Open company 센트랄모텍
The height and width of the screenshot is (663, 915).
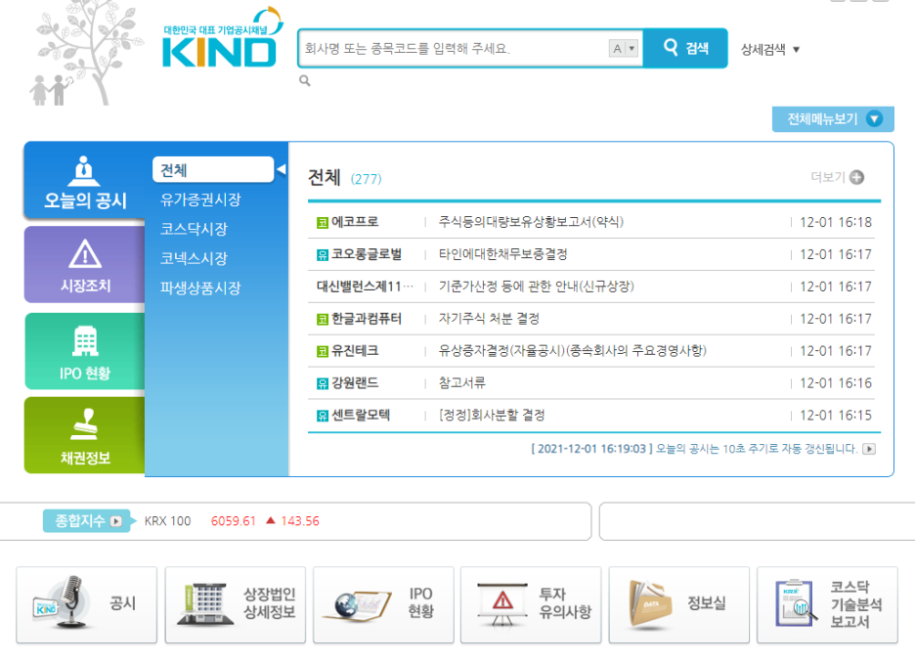click(361, 415)
